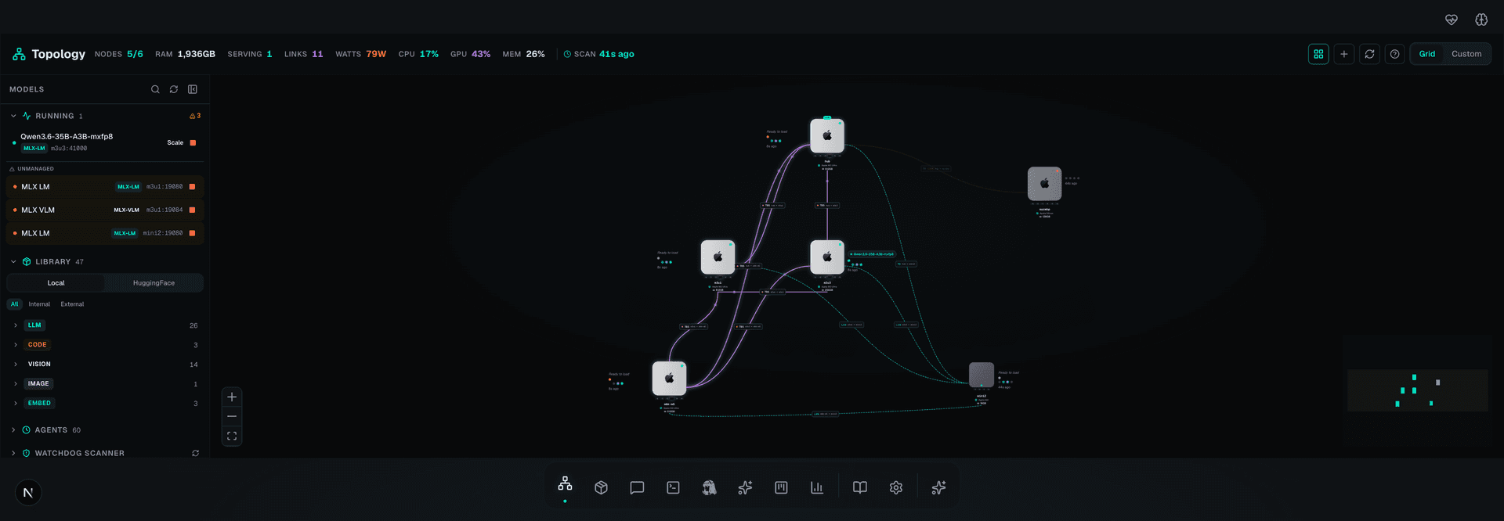1504x521 pixels.
Task: Click the Scale button for Qwen model
Action: pyautogui.click(x=175, y=142)
